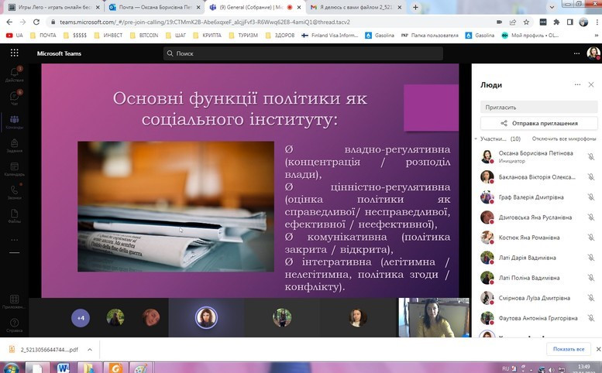Screen dimensions: 602x373
Task: Open Teams (Команды) in the sidebar
Action: (x=14, y=122)
